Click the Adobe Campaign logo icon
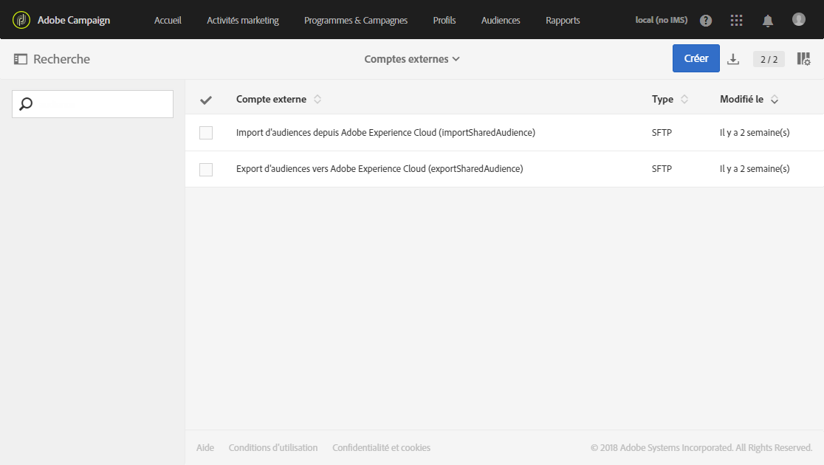Screen dimensions: 824x465 (x=21, y=20)
